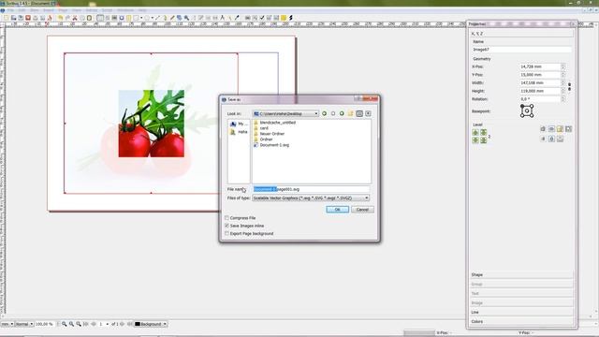Toggle keep aspect ratio chain link
Screen dimensions: 599x337
(x=569, y=87)
